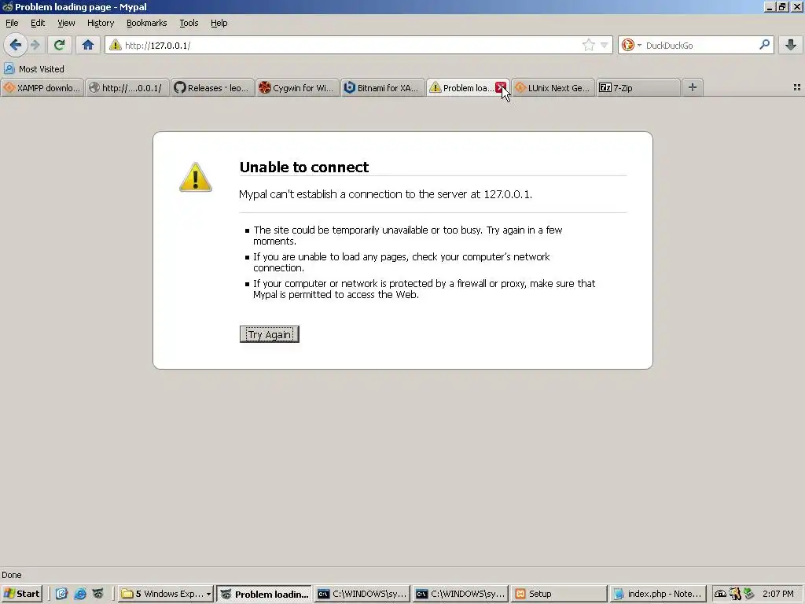This screenshot has width=805, height=604.
Task: Switch to the Releases leo GitHub tab
Action: point(212,88)
